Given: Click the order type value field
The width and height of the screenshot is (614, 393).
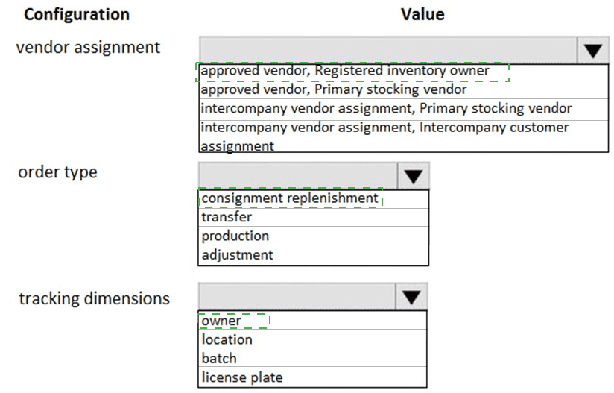Looking at the screenshot, I should pos(298,176).
